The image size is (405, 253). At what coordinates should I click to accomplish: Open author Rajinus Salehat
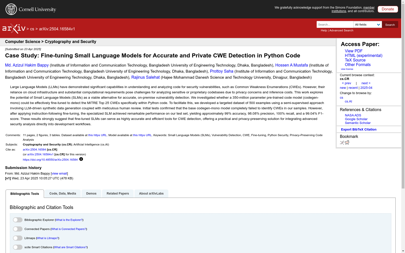[x=146, y=77]
